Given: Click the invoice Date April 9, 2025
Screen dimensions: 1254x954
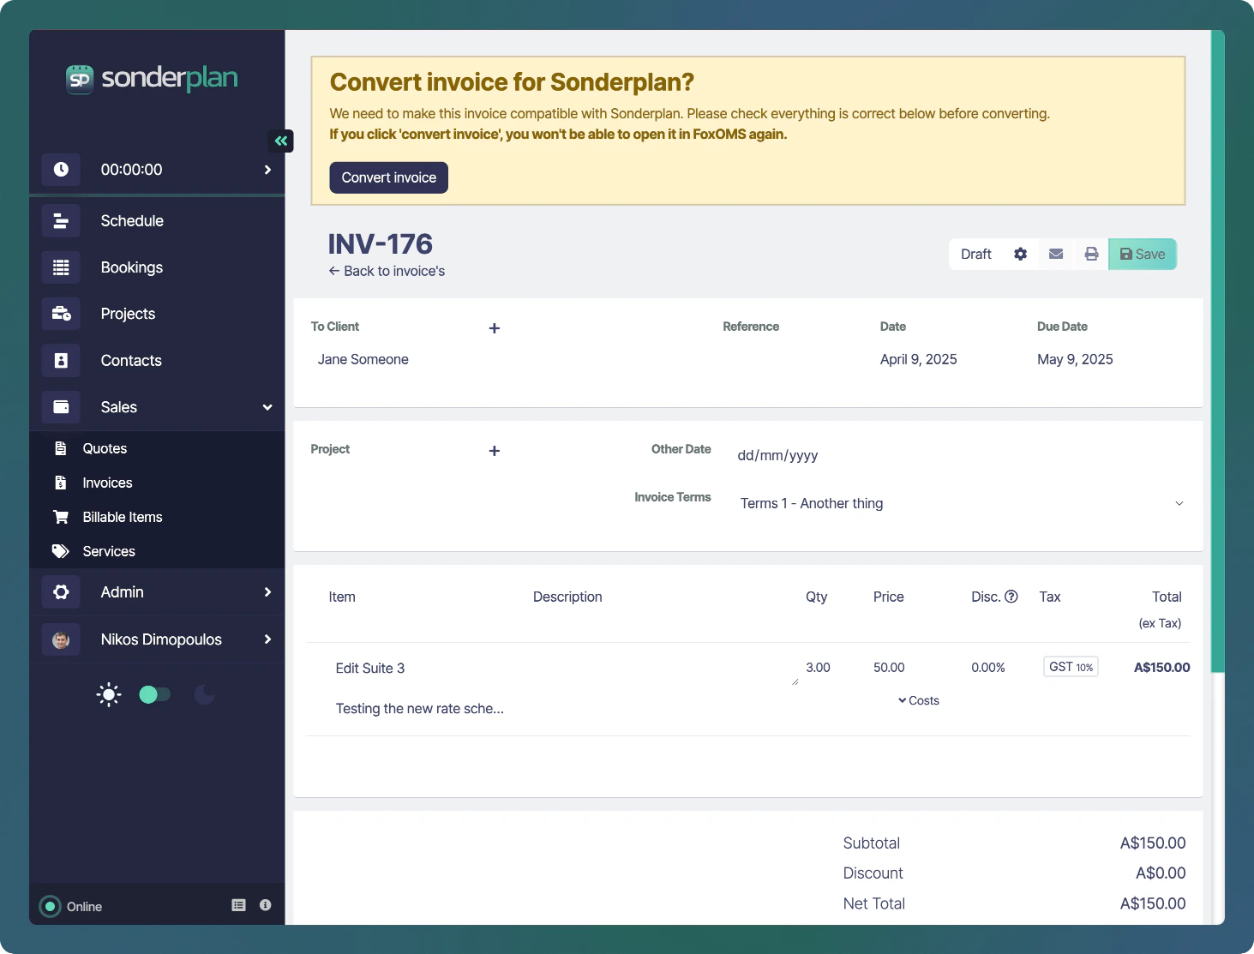Looking at the screenshot, I should (x=919, y=359).
